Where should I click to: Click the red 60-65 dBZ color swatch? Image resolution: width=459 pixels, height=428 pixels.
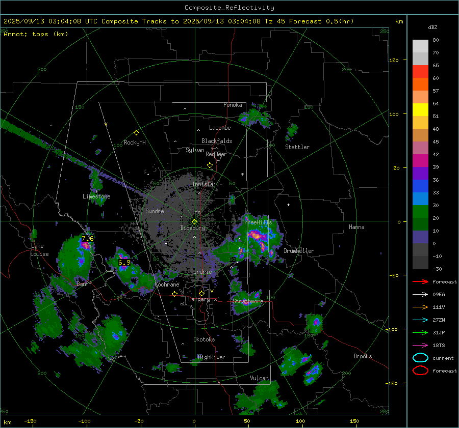[420, 72]
